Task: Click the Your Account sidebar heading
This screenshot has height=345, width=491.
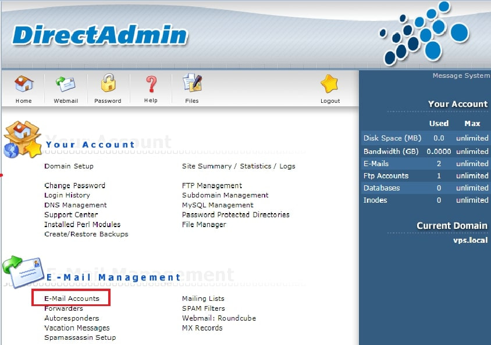Action: click(458, 104)
